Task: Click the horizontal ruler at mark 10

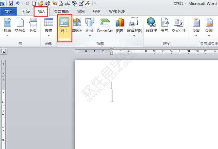Action: 154,51
